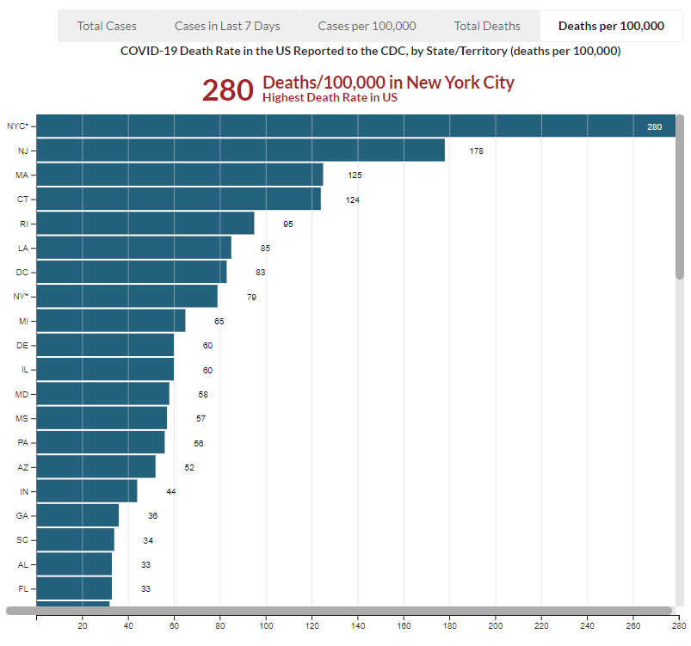Click the value 125 beside the MA bar
691x646 pixels.
(355, 175)
